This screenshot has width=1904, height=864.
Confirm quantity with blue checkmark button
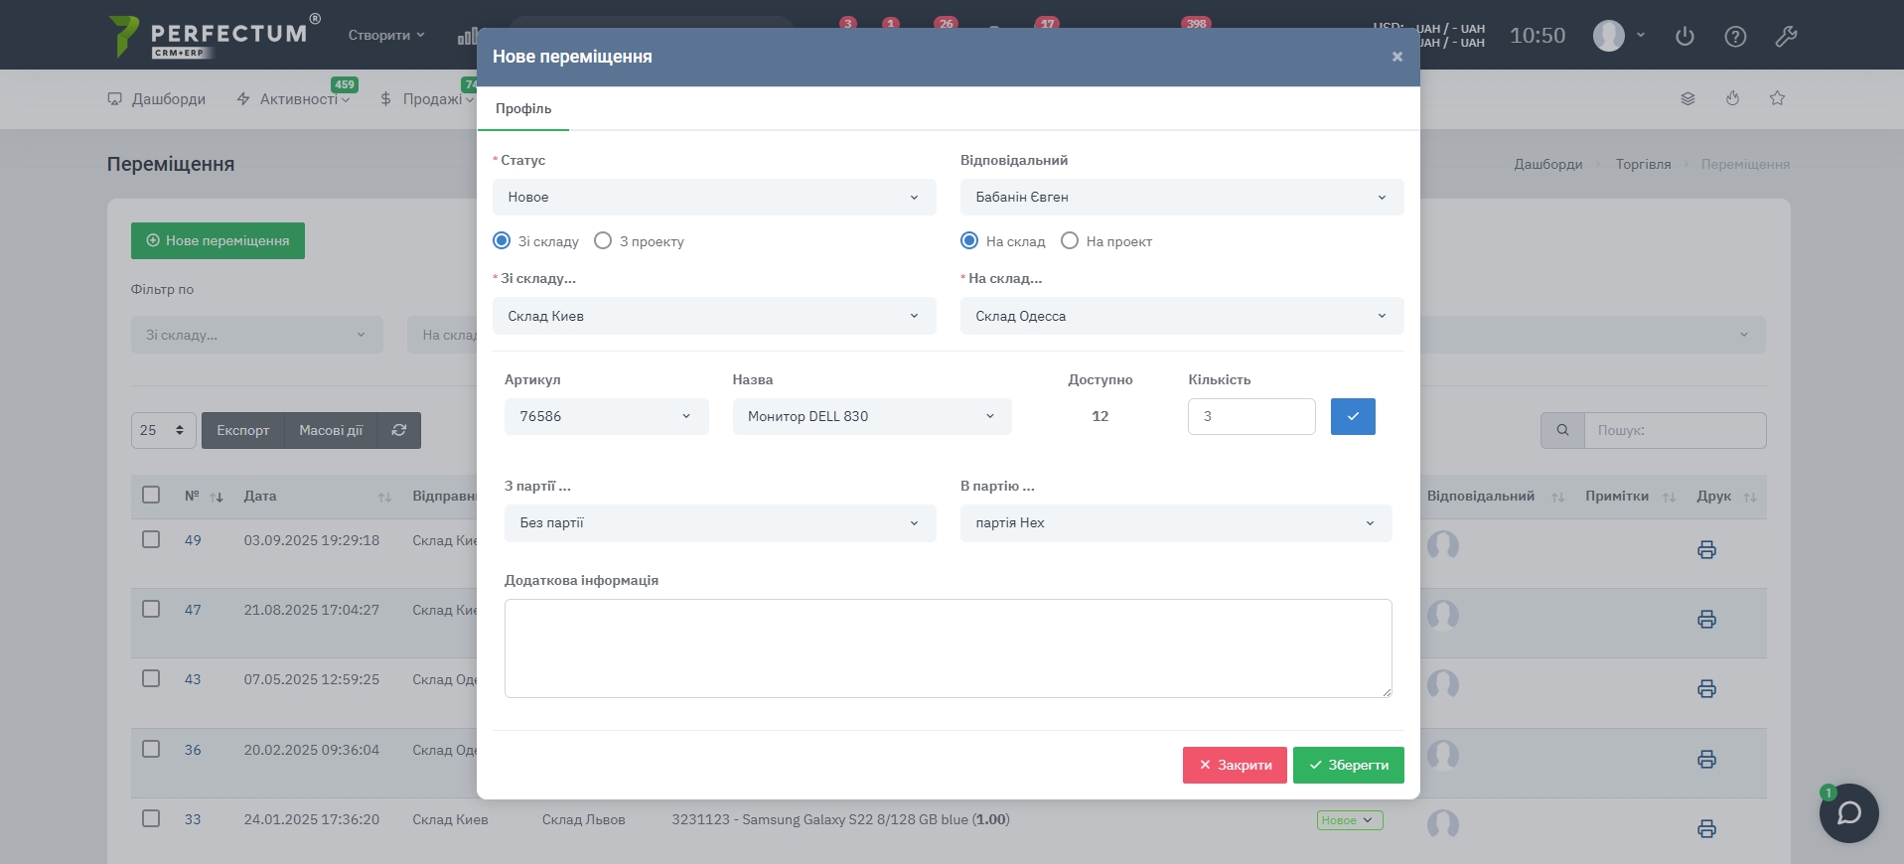click(1353, 417)
